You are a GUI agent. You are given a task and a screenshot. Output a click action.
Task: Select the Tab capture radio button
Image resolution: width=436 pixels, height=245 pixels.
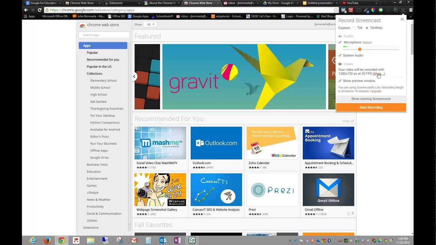click(x=354, y=28)
